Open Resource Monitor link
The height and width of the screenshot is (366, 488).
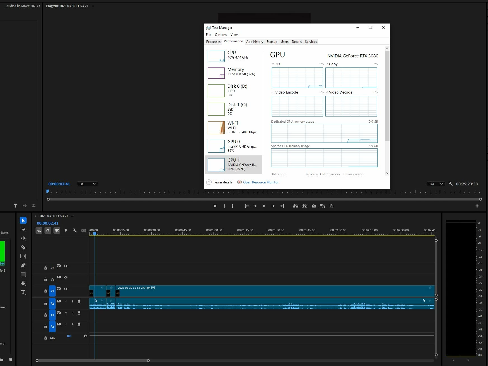[x=261, y=182]
